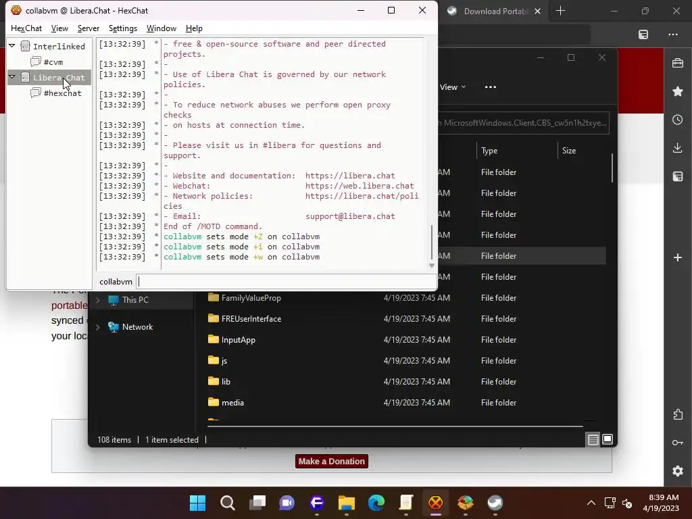Select the InputApp folder
This screenshot has height=519, width=692.
pos(239,340)
